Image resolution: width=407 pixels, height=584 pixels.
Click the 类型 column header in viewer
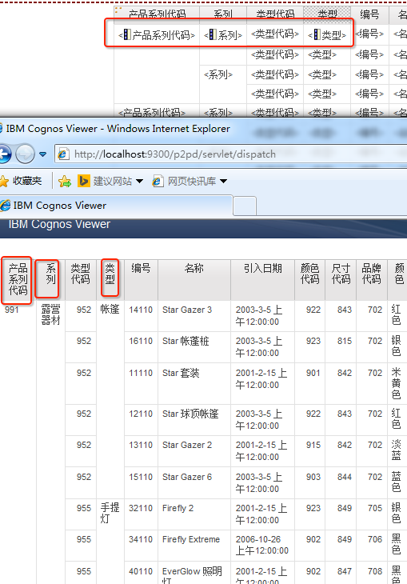110,280
